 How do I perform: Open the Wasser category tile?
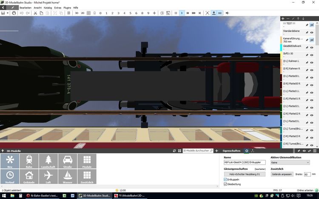tap(67, 176)
